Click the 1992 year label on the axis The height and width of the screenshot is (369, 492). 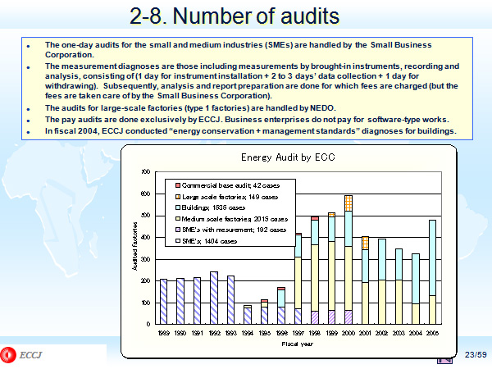pyautogui.click(x=214, y=333)
